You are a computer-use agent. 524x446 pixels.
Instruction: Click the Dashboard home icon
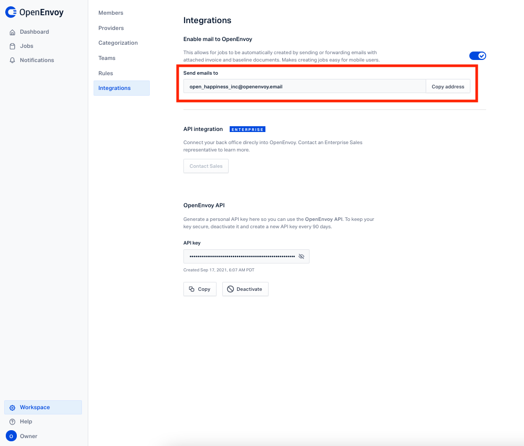click(x=13, y=32)
